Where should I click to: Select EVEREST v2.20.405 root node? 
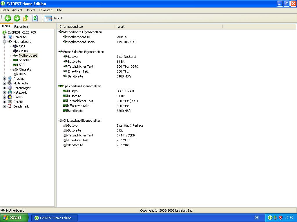(x=22, y=32)
